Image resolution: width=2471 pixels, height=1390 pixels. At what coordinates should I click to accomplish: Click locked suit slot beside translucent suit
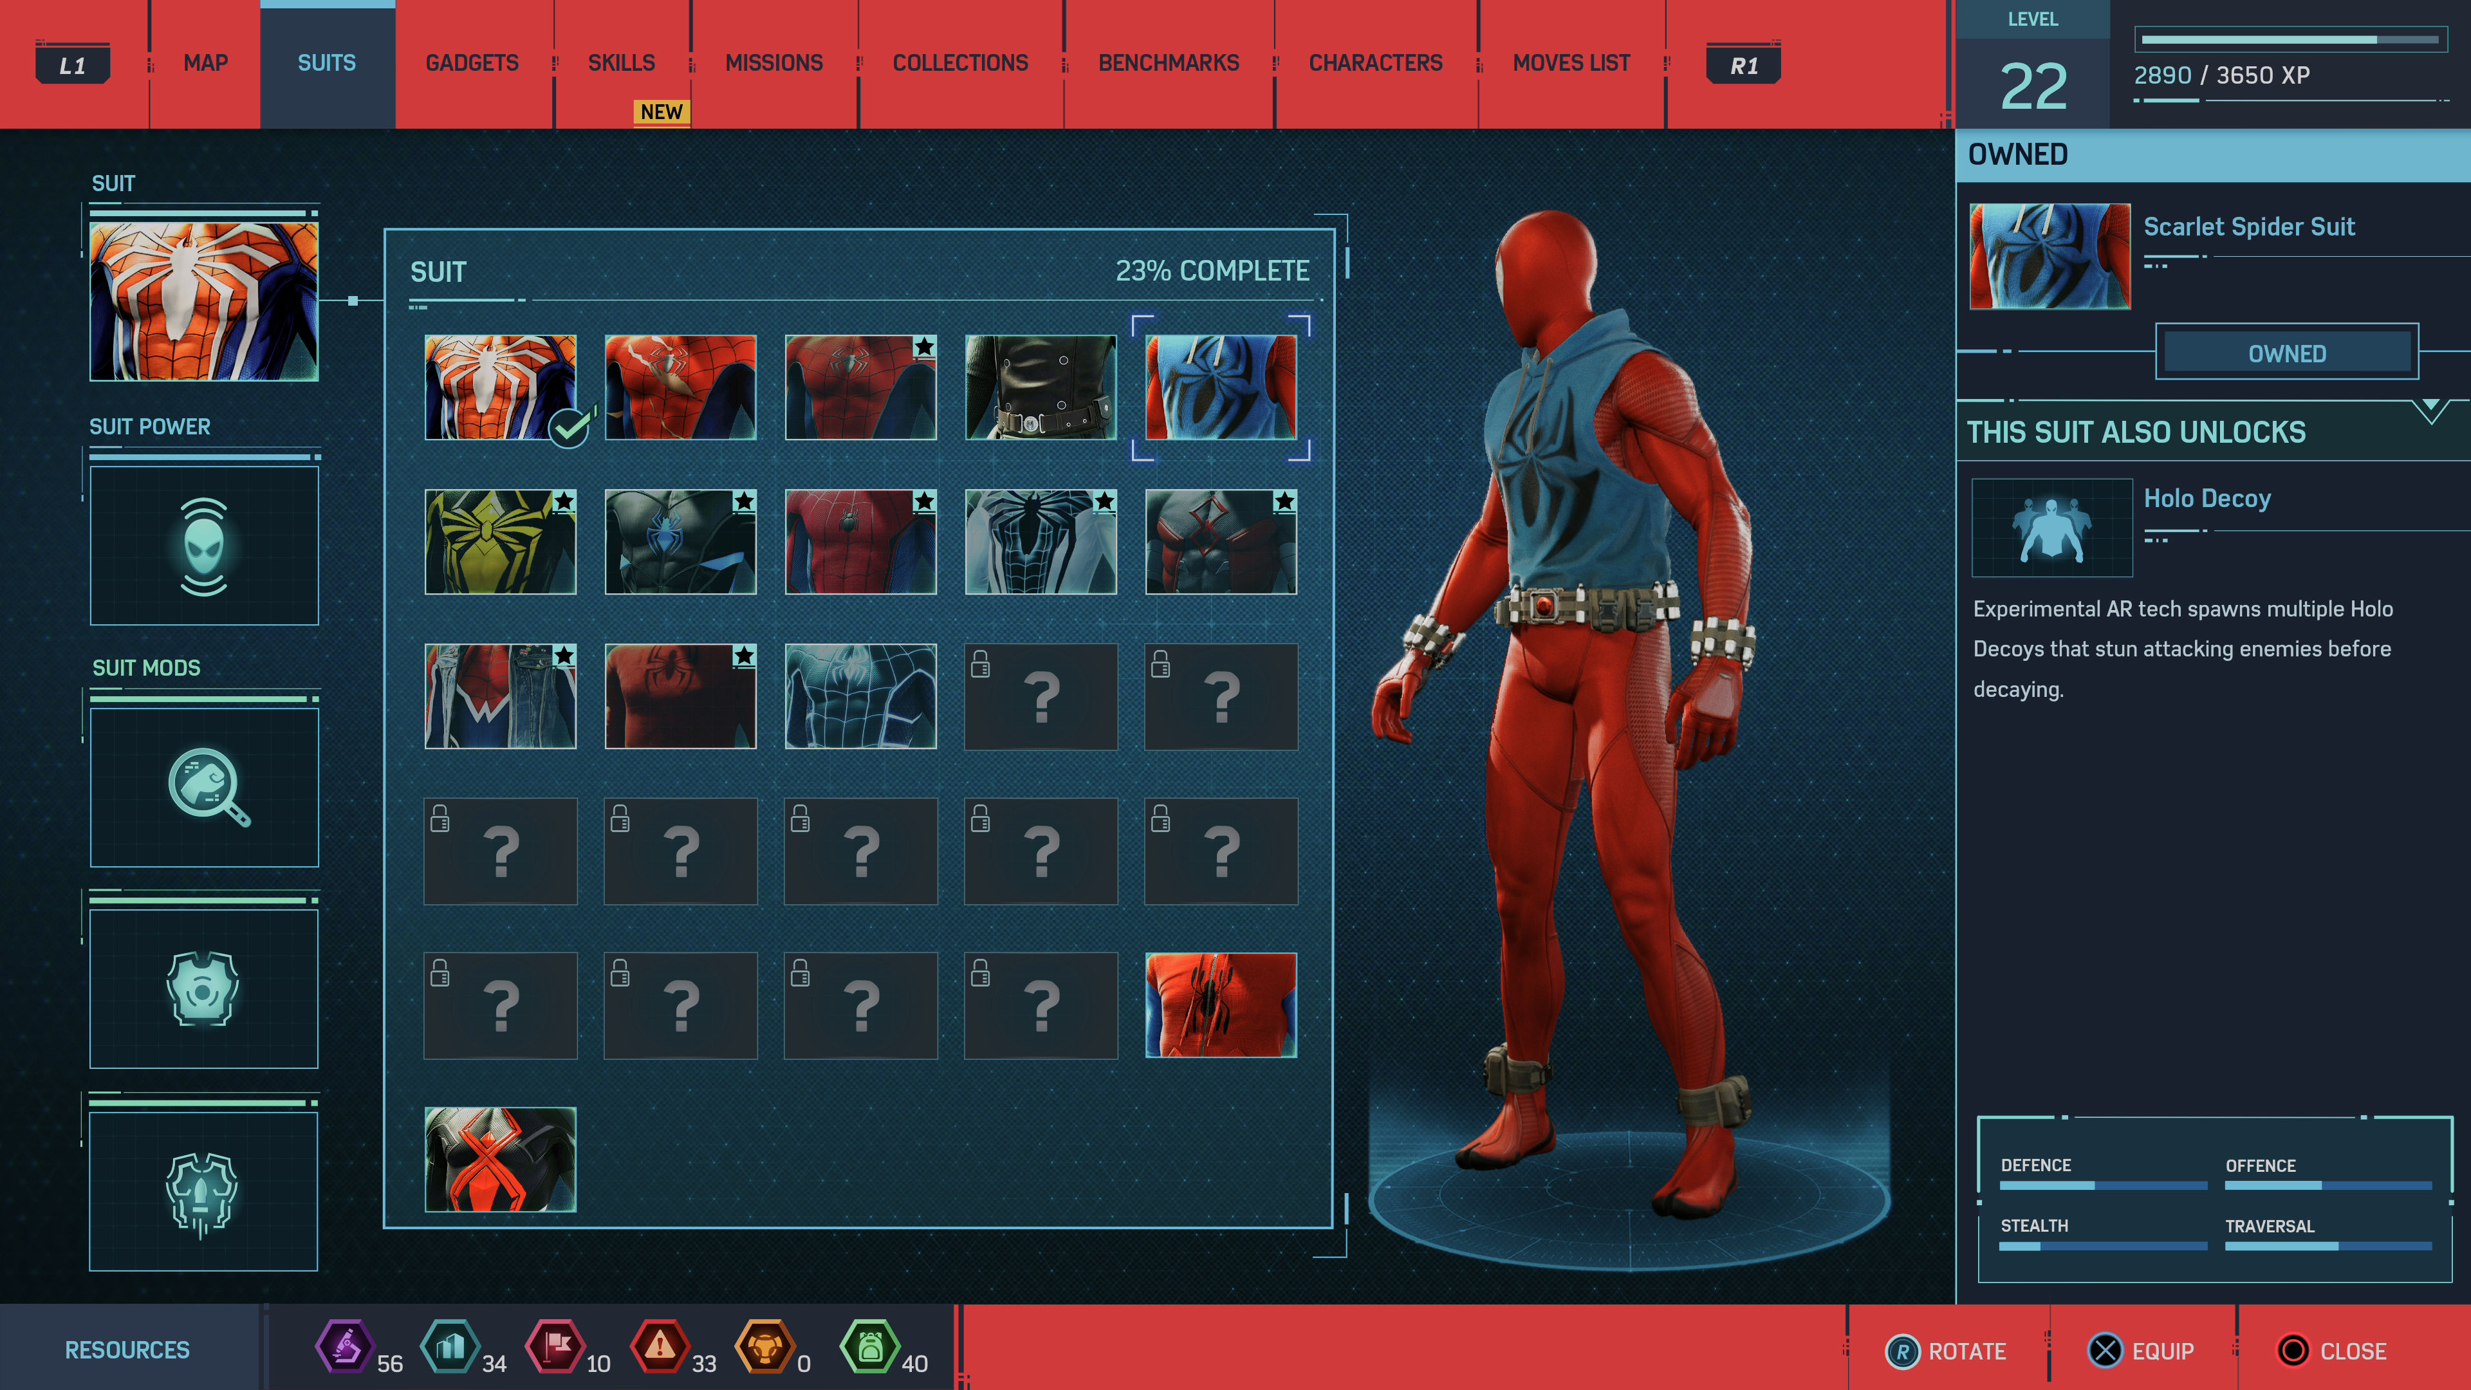(1041, 696)
